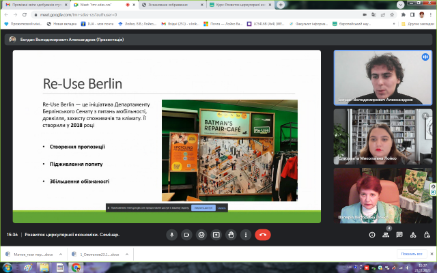Turn off the camera

186,234
